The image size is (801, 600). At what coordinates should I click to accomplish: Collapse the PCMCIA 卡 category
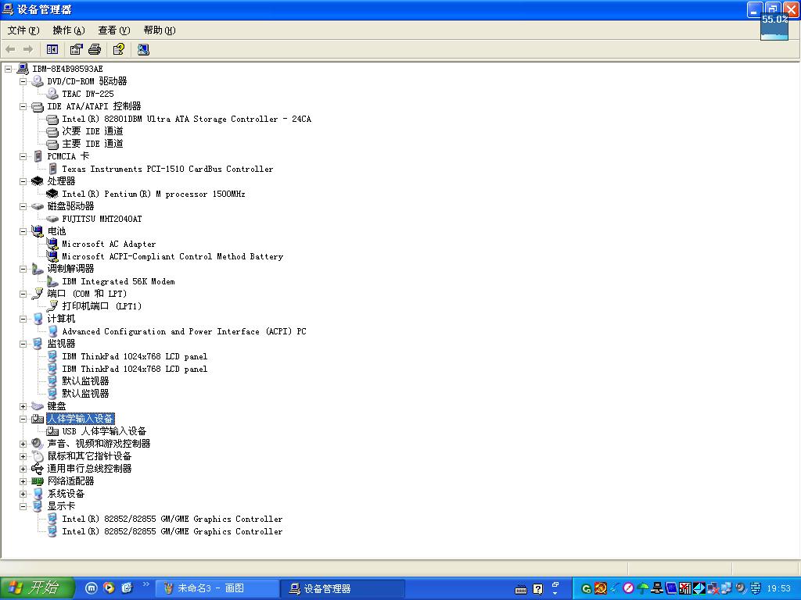tap(23, 156)
